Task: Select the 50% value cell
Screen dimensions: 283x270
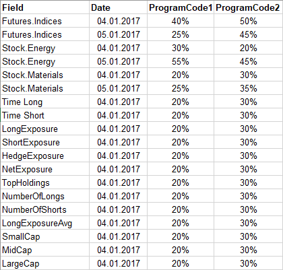Action: click(248, 21)
